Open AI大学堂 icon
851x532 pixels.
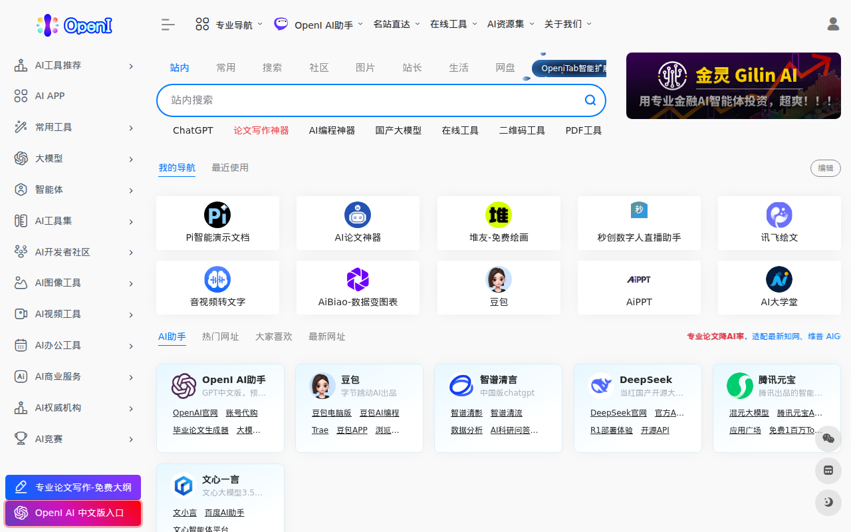779,279
